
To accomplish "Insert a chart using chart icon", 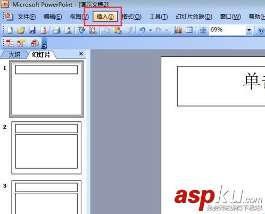I will [178, 30].
